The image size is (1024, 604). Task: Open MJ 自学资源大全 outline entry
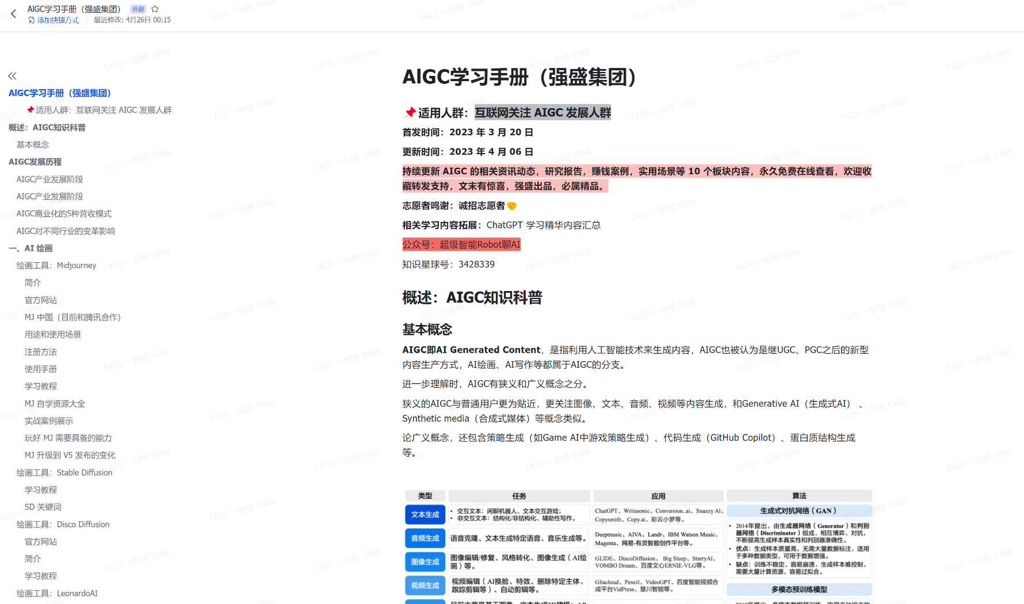pyautogui.click(x=55, y=404)
